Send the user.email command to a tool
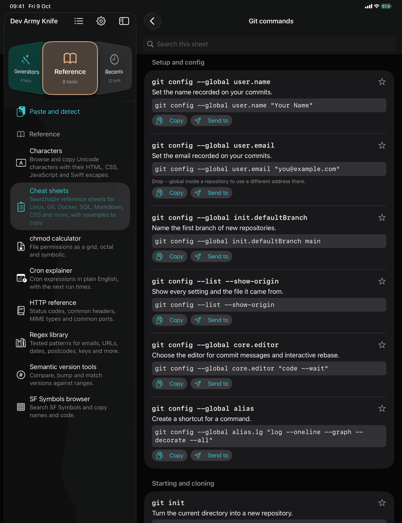402x523 pixels. click(211, 193)
